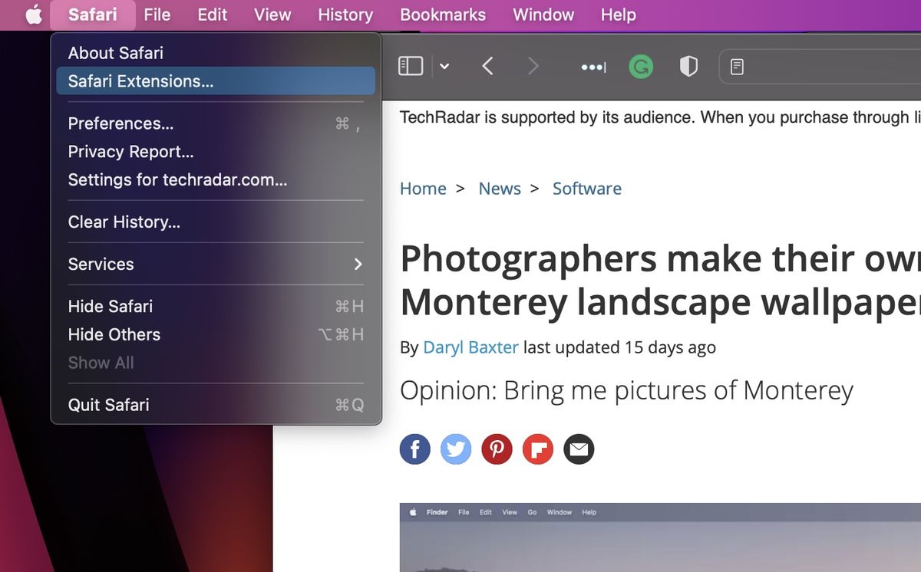921x572 pixels.
Task: Pin the article to Pinterest
Action: pos(497,449)
